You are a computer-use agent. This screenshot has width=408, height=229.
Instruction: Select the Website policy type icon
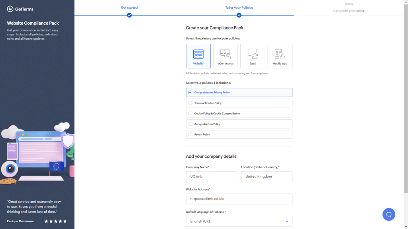[198, 54]
